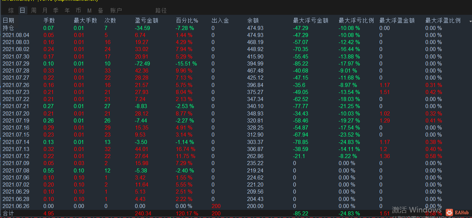Select the 2021.07.26 date row
472x218 pixels.
[236, 85]
